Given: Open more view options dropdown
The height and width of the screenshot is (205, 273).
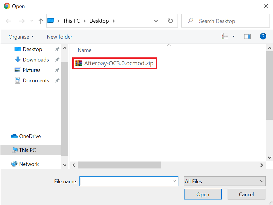Looking at the screenshot, I should [233, 36].
